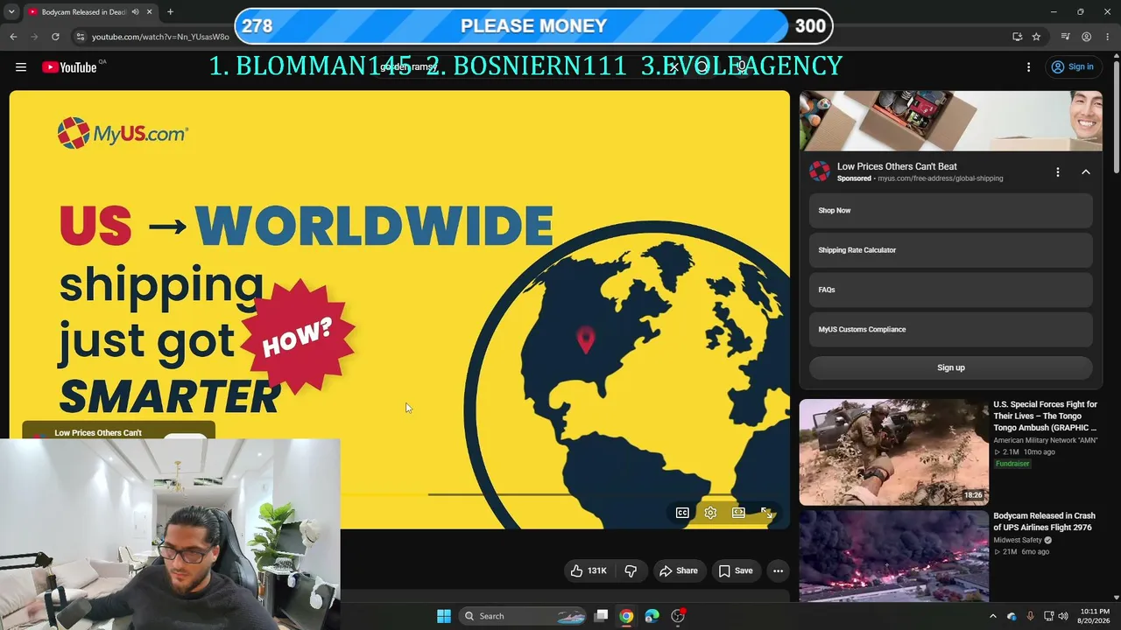The height and width of the screenshot is (630, 1121).
Task: Open the Tongo Tongo Ambush video thumbnail
Action: (x=893, y=452)
